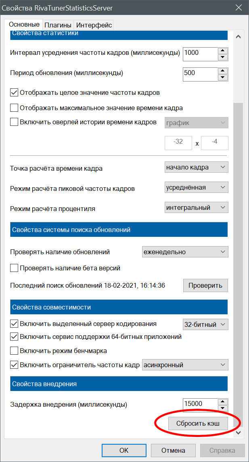Enable Проверять наличие бета версий
The image size is (249, 462).
pos(14,268)
